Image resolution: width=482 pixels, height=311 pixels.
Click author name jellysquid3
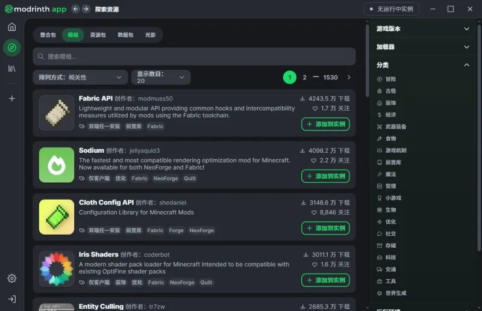point(145,151)
